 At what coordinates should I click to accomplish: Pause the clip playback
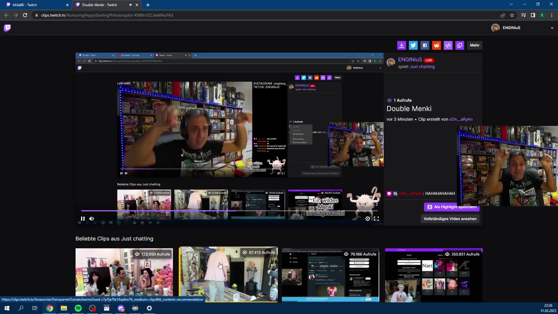coord(83,219)
